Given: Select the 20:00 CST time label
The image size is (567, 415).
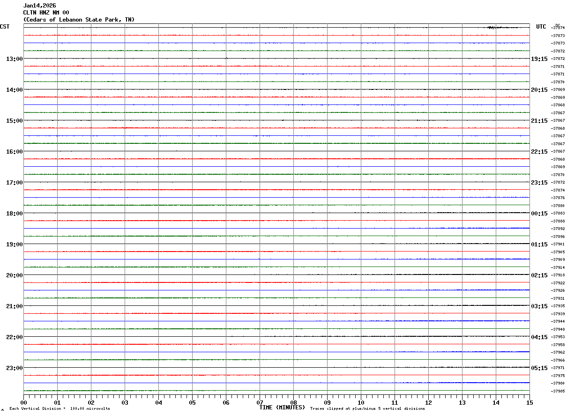Looking at the screenshot, I should [14, 275].
